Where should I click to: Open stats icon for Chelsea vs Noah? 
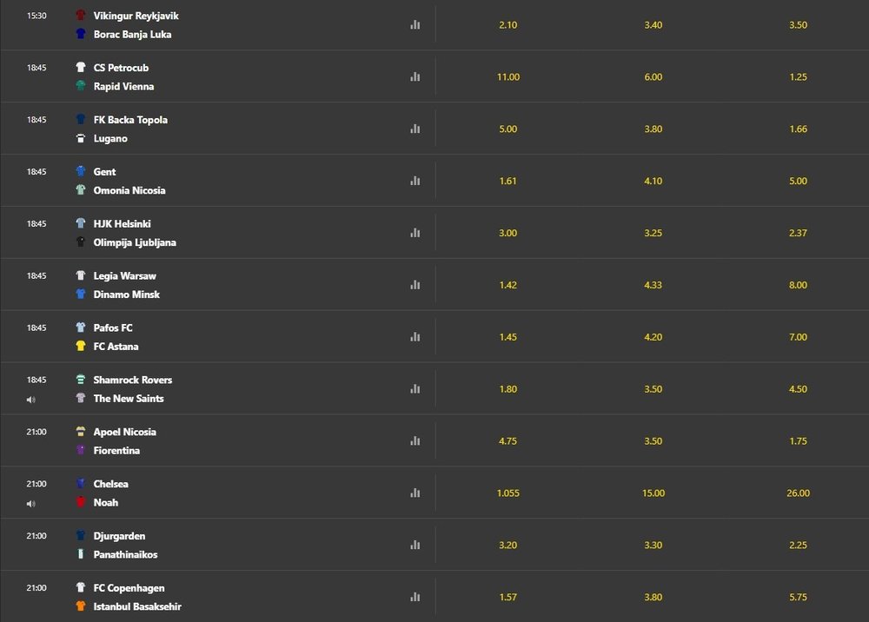(x=415, y=493)
